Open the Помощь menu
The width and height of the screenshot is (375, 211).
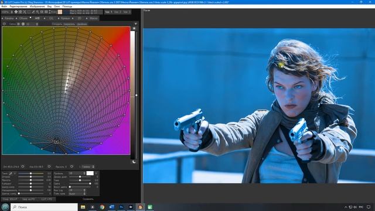[x=67, y=6]
